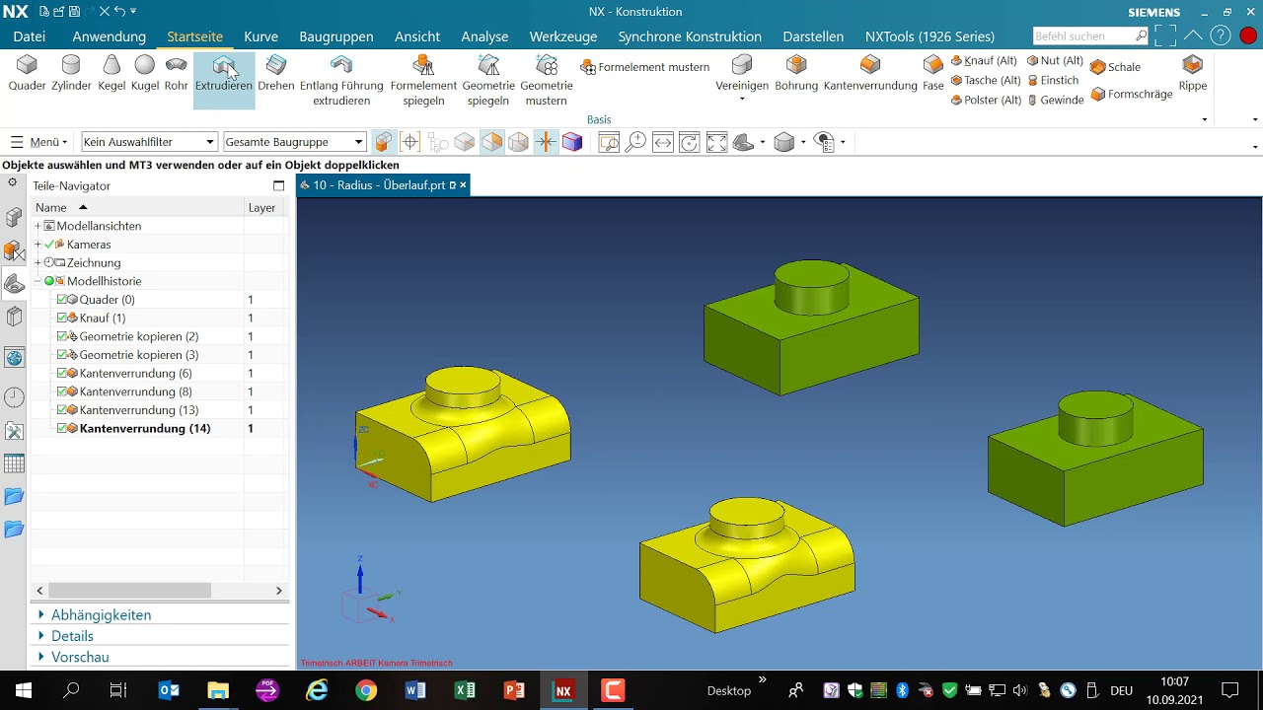The image size is (1263, 710).
Task: Close the 10 - Radius - Überlauf.prt tab
Action: coord(463,185)
